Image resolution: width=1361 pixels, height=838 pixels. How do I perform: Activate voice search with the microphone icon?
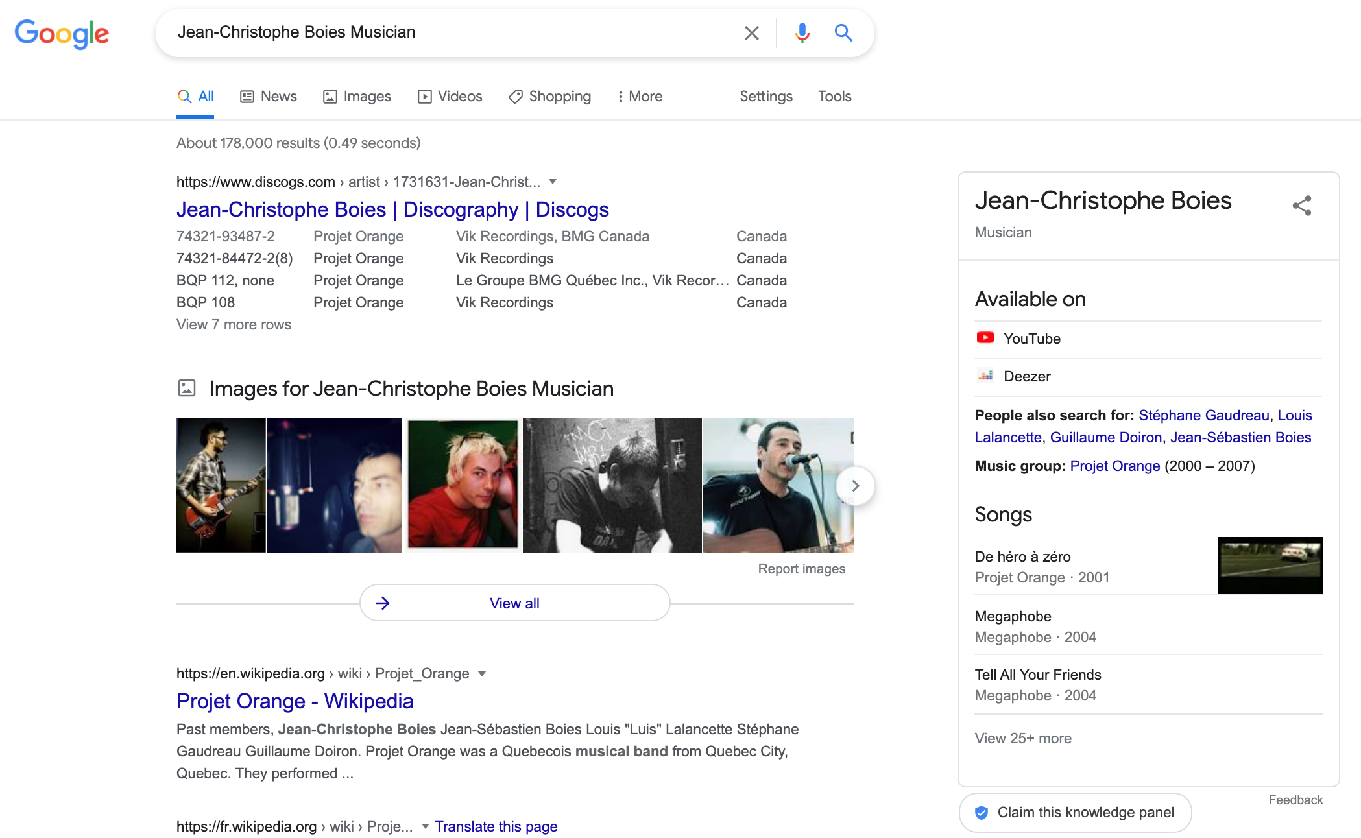802,32
